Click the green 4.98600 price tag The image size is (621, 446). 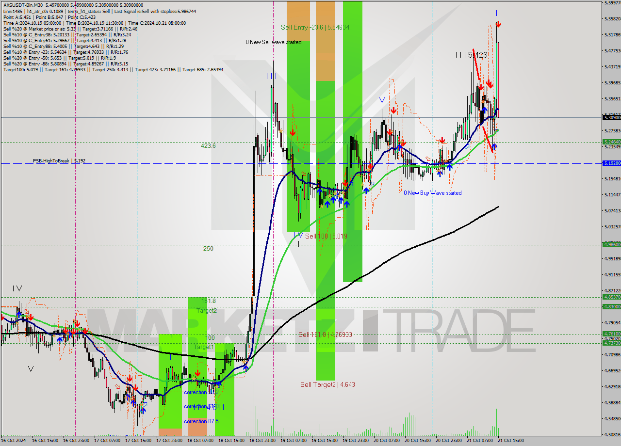[x=611, y=245]
